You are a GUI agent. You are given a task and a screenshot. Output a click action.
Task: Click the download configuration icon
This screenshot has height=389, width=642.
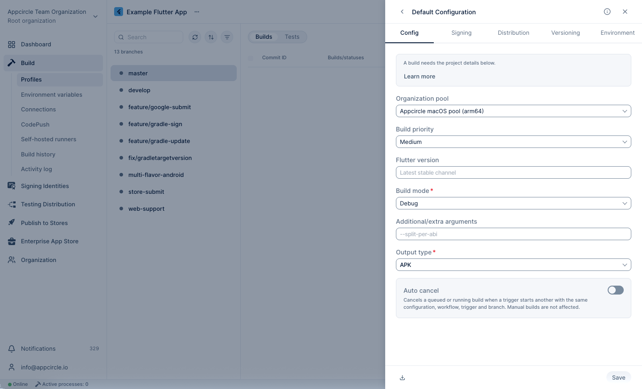(402, 377)
